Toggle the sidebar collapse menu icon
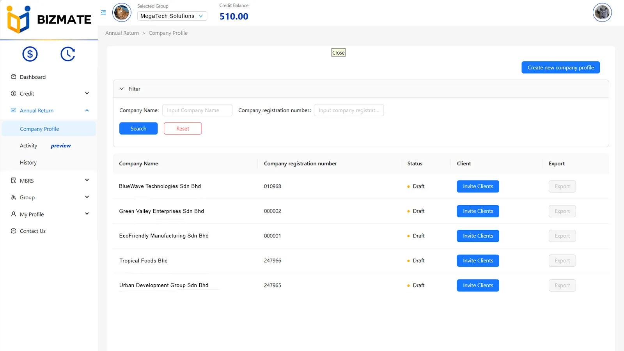This screenshot has height=351, width=624. click(x=103, y=12)
